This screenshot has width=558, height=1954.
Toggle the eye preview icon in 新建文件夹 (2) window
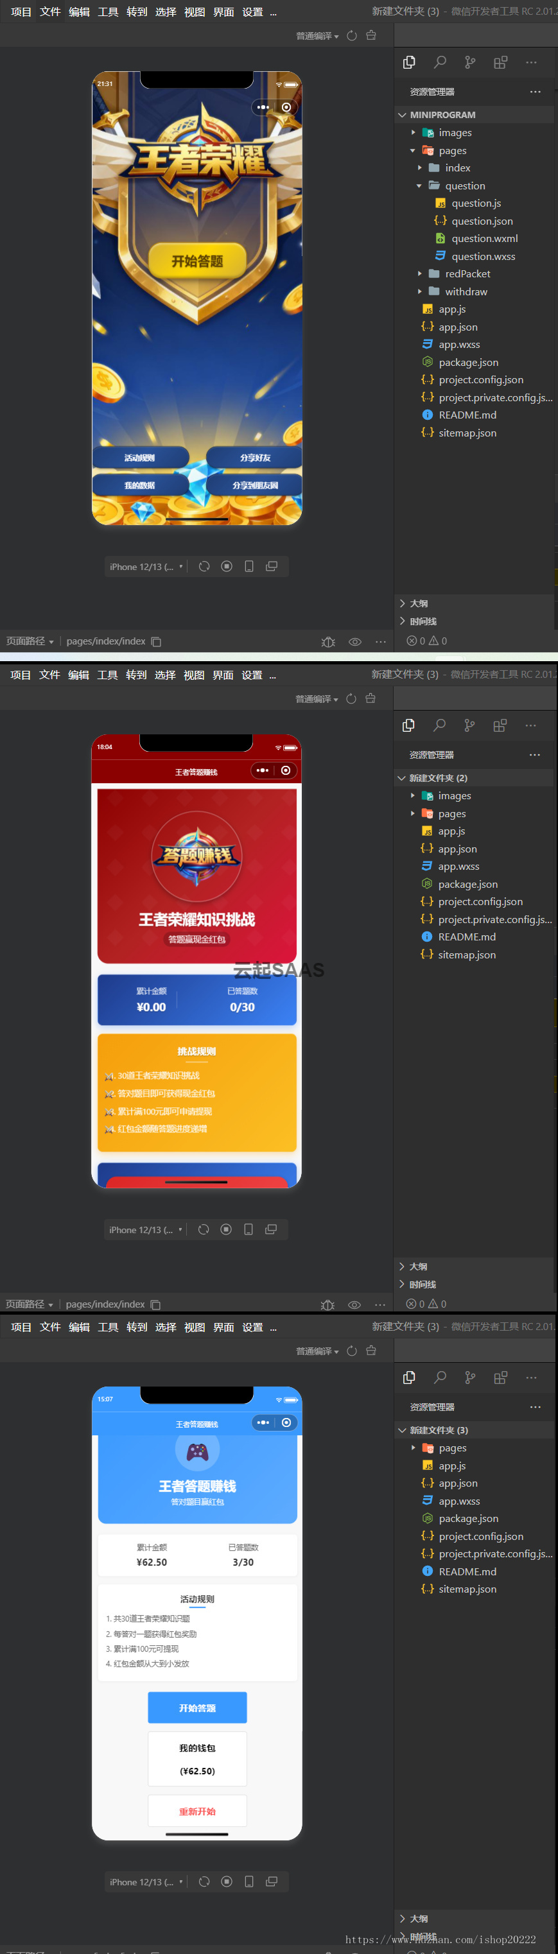[354, 1304]
